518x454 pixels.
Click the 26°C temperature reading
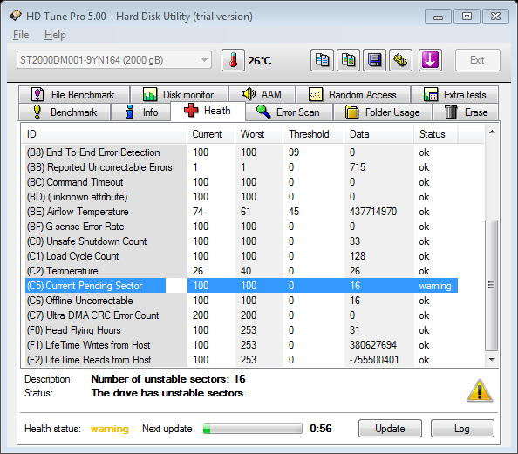pyautogui.click(x=260, y=61)
